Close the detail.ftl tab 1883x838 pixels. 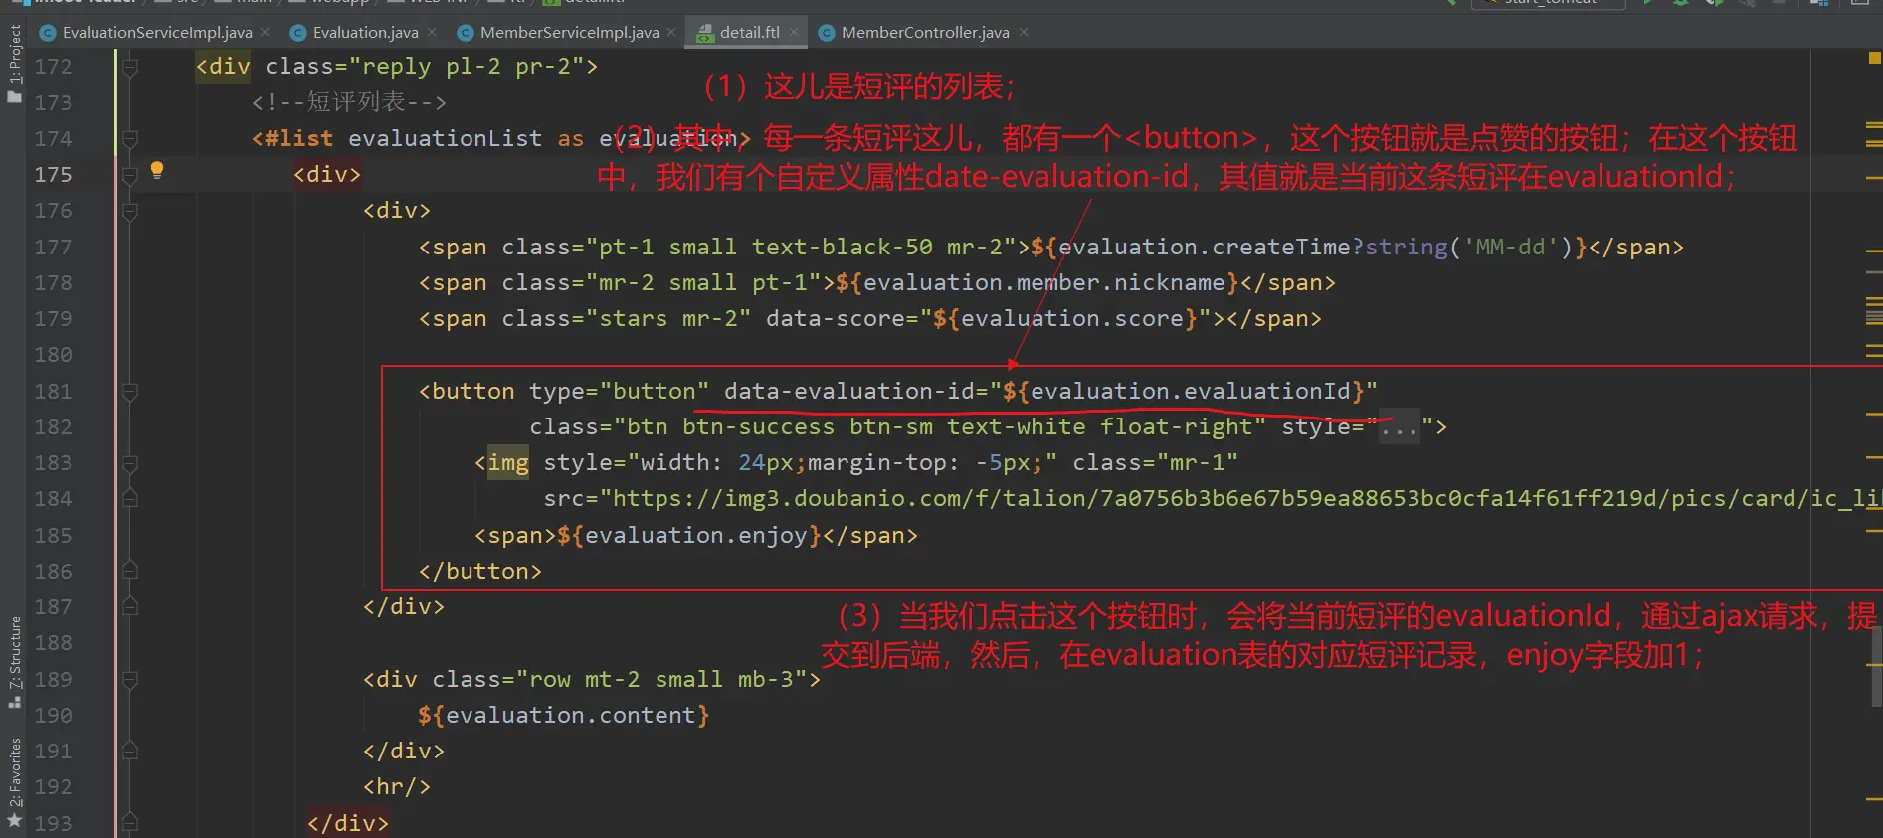click(794, 32)
